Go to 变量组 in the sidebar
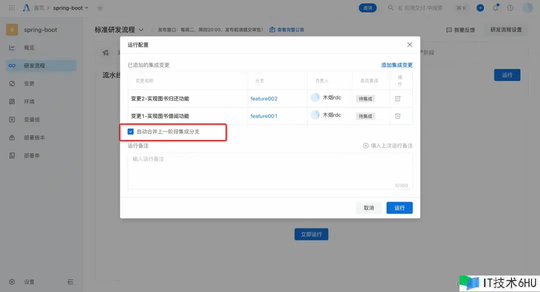The height and width of the screenshot is (292, 540). pos(32,120)
